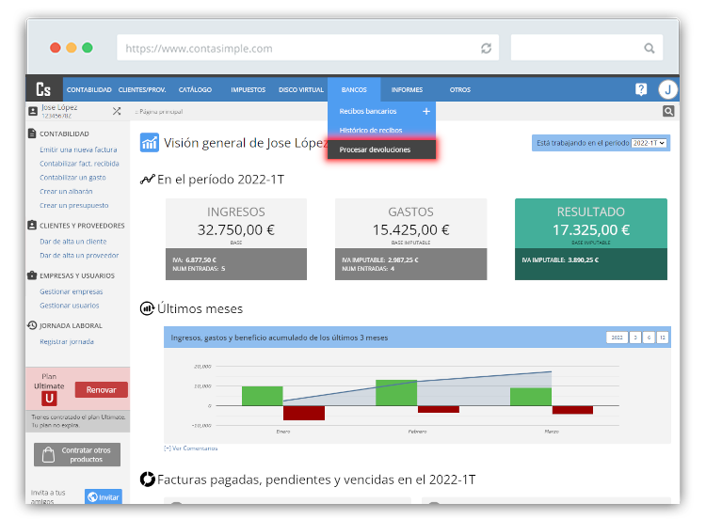Screen dimensions: 706x519
Task: Click the Enero green income bar
Action: tap(262, 396)
